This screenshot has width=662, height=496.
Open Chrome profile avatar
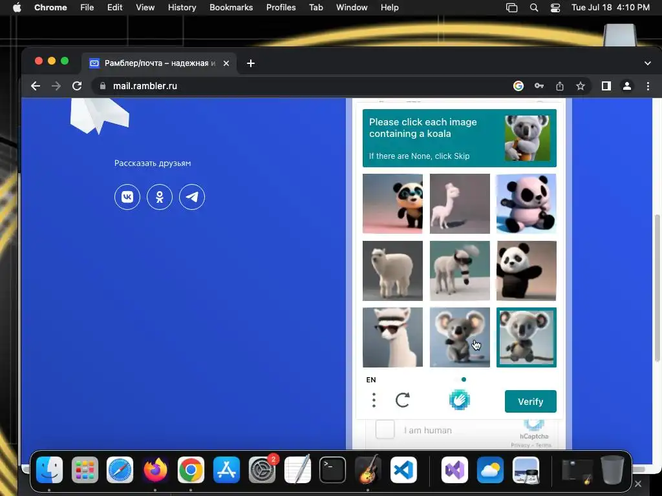(627, 86)
